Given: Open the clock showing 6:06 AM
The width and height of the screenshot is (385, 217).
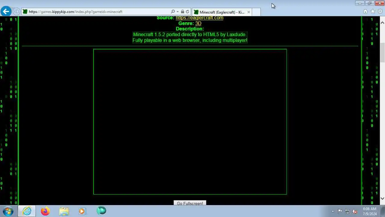Looking at the screenshot, I should [x=369, y=211].
